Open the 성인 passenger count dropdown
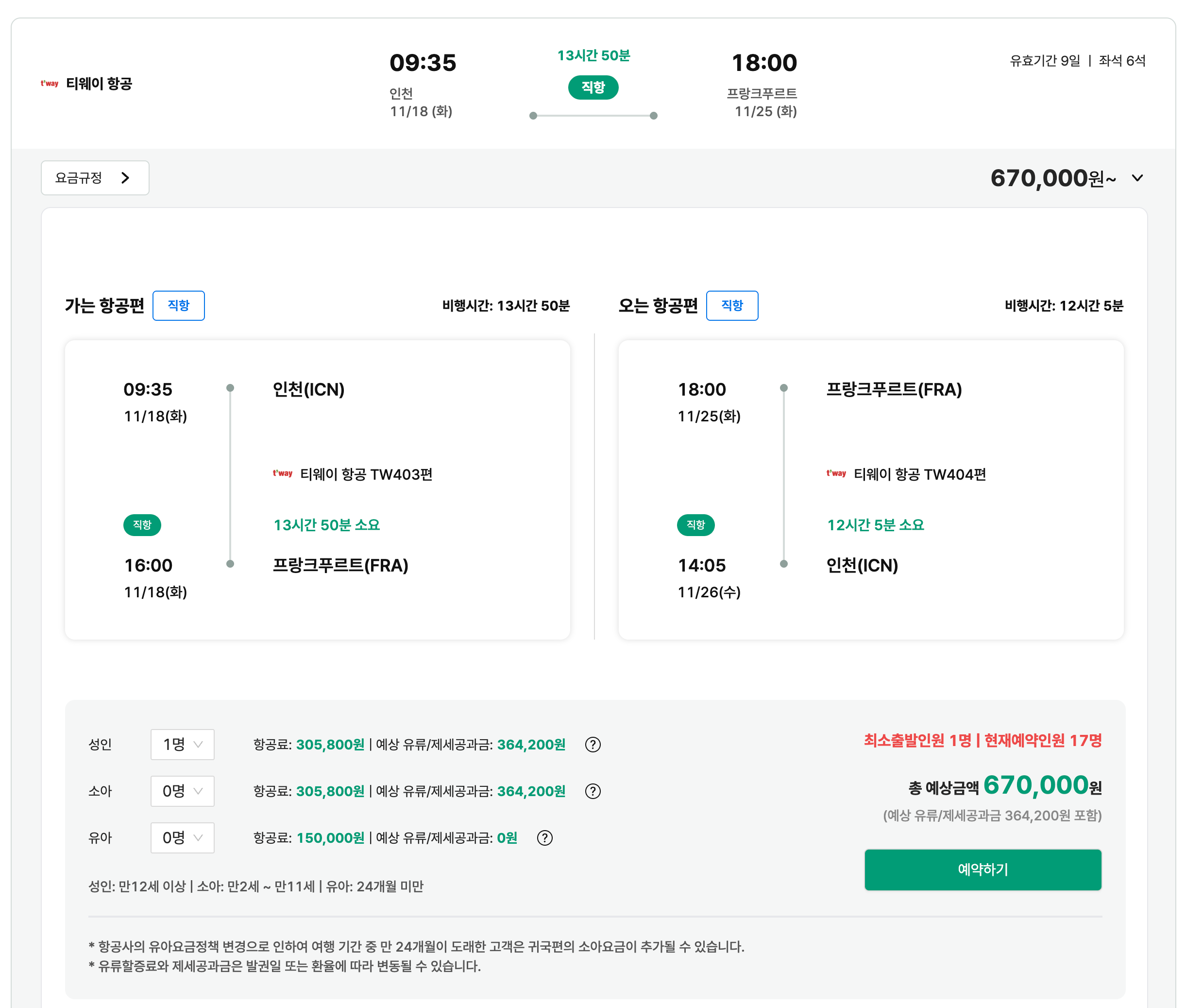The image size is (1186, 1008). pos(182,745)
